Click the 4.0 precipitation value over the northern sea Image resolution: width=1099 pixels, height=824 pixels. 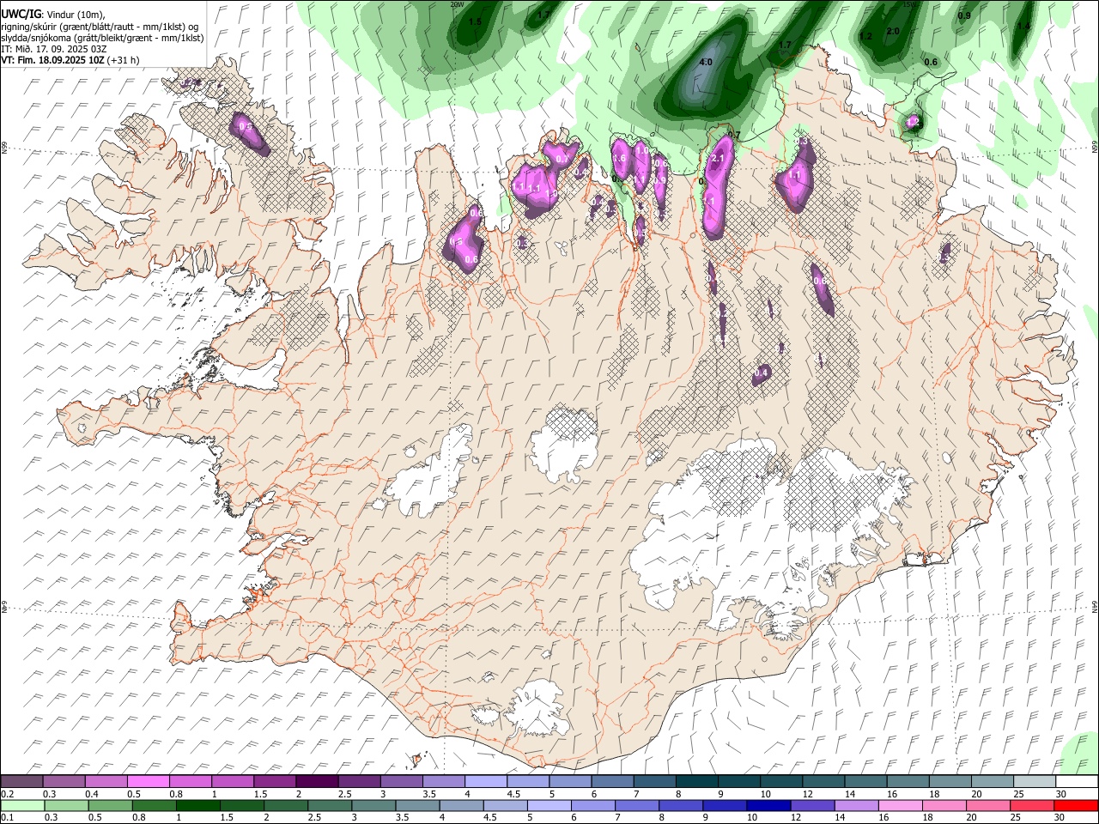(x=706, y=63)
